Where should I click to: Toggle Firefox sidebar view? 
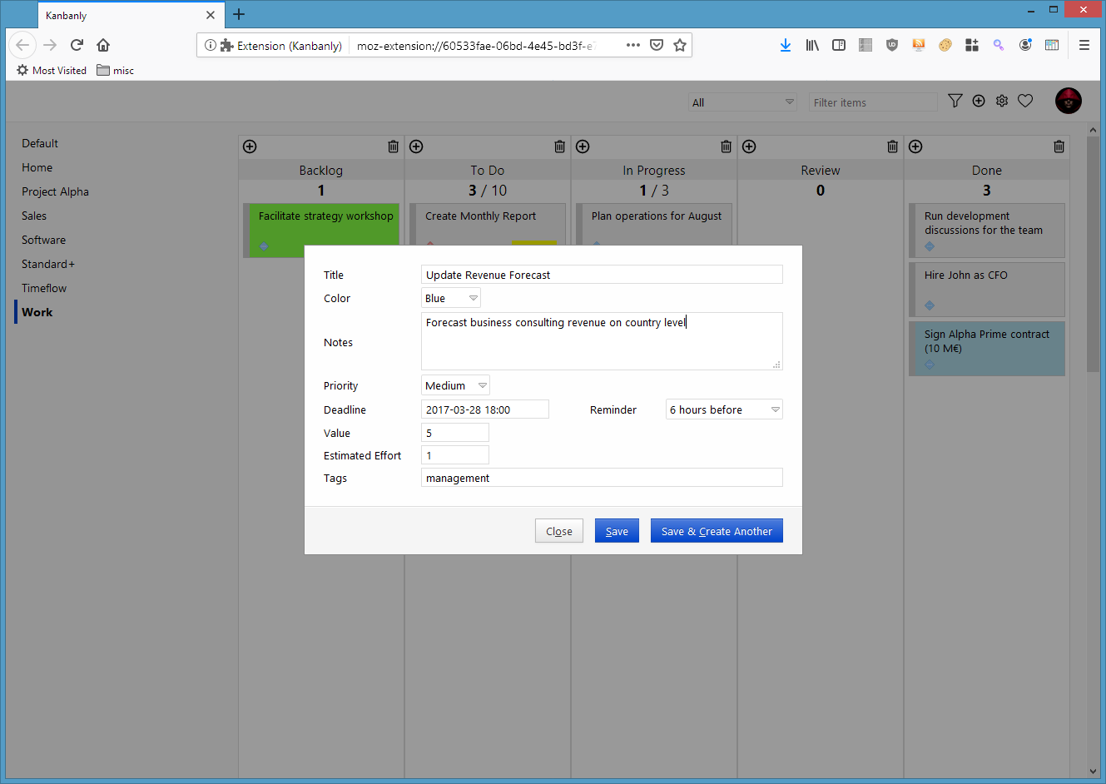(x=839, y=45)
